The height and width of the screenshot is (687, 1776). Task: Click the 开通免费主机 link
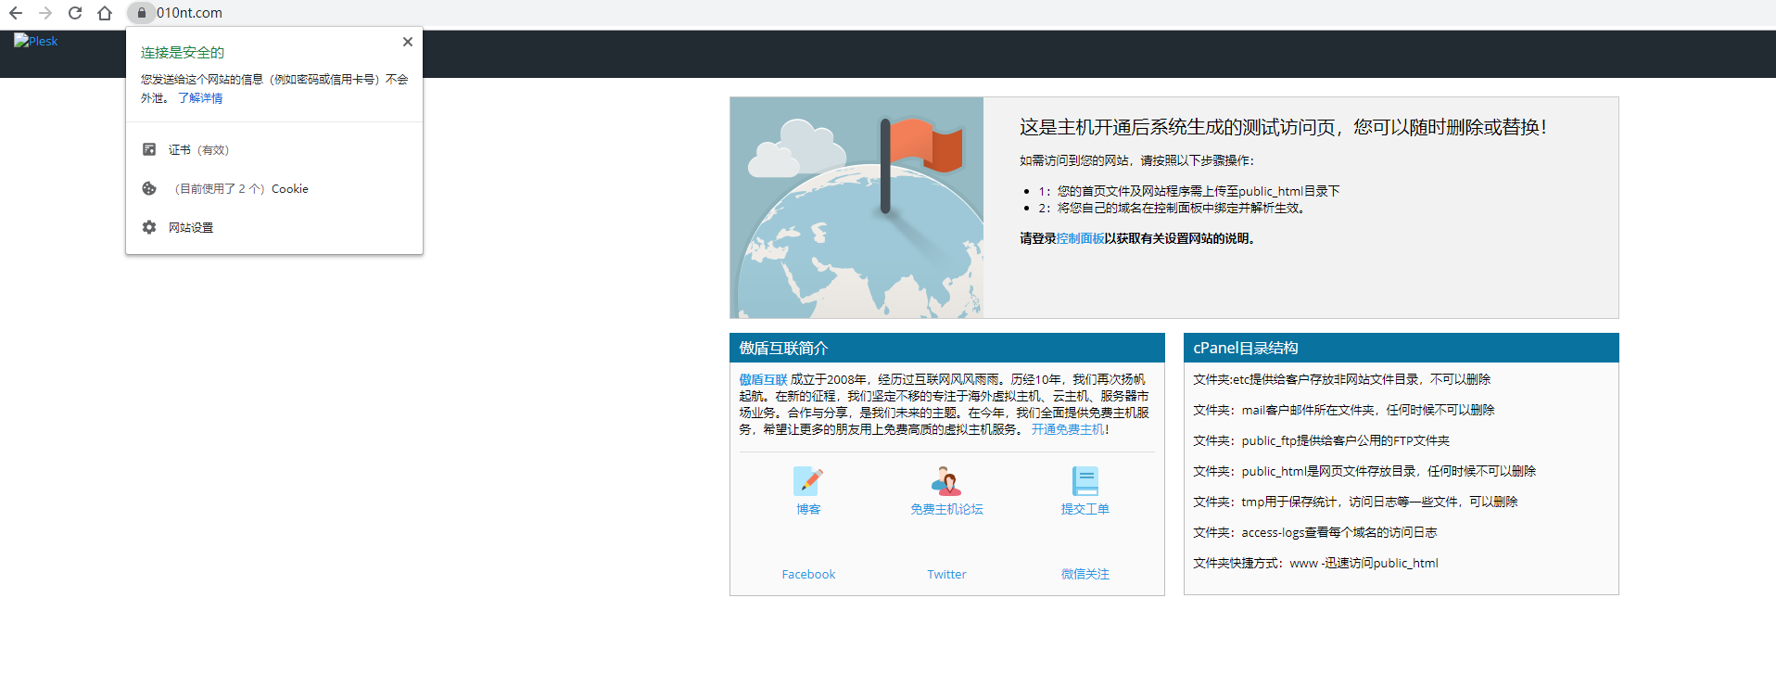click(1067, 430)
